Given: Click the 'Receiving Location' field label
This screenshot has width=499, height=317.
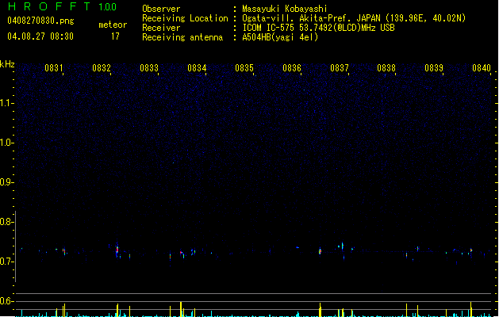Looking at the screenshot, I should pos(185,18).
